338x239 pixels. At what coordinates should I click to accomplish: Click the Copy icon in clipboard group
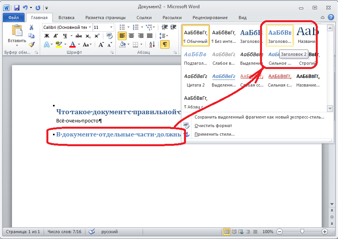(32, 36)
